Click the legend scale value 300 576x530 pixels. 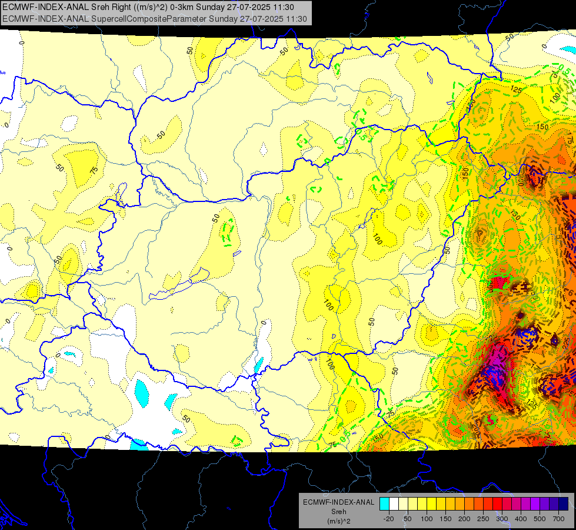502,519
